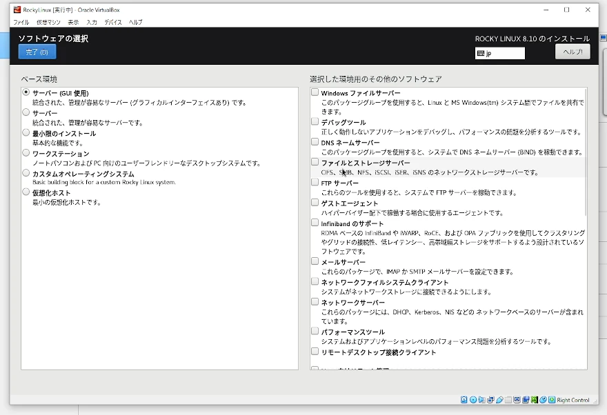Tick ネットワークファイルシステムクライアント checkbox
This screenshot has width=607, height=415.
point(315,281)
